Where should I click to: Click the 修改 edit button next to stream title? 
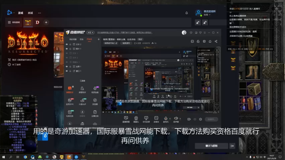click(x=140, y=39)
